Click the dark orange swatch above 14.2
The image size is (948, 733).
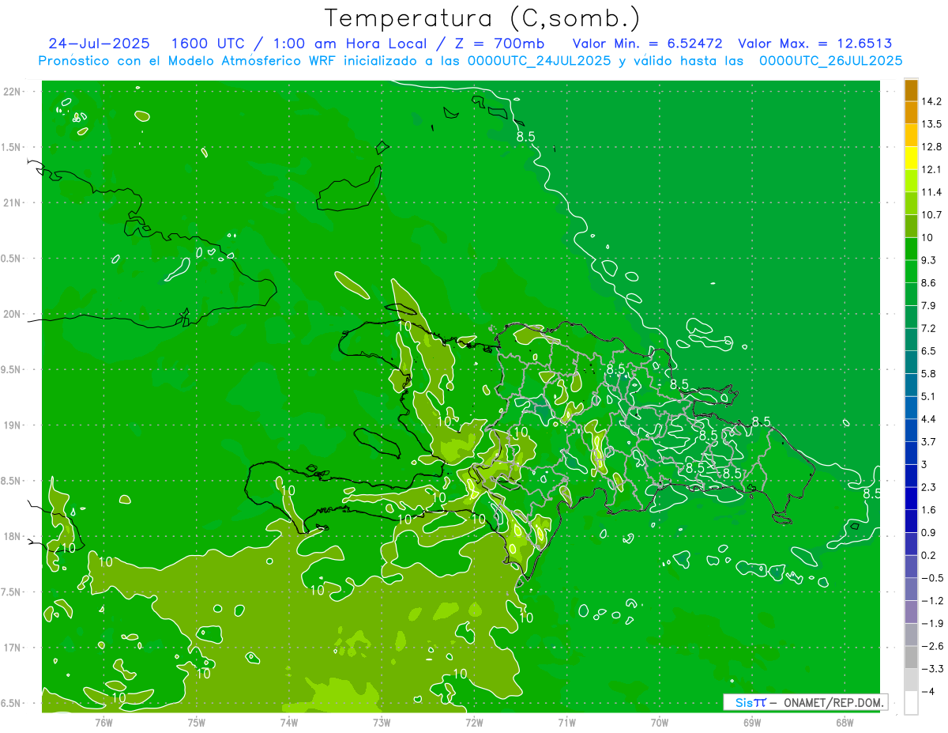pyautogui.click(x=912, y=90)
